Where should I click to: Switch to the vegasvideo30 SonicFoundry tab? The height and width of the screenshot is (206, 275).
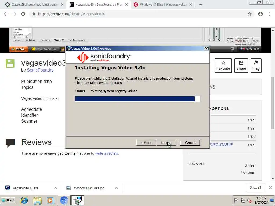point(99,5)
